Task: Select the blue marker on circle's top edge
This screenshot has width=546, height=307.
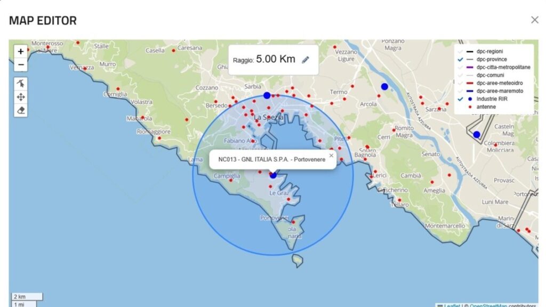Action: click(267, 95)
